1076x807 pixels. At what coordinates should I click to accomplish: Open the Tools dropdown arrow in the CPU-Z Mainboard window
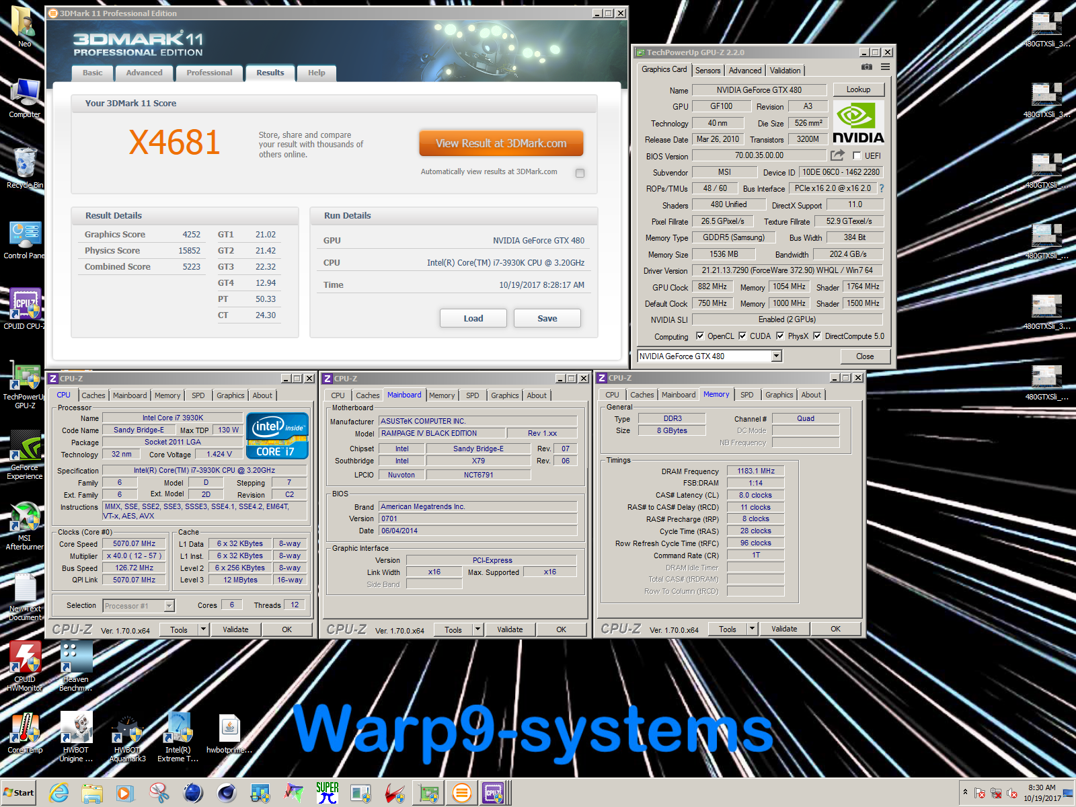pos(477,629)
